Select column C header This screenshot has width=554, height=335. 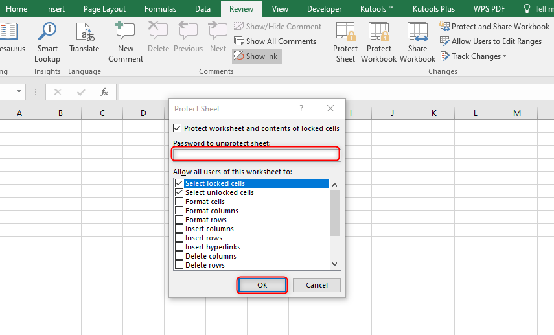tap(102, 113)
